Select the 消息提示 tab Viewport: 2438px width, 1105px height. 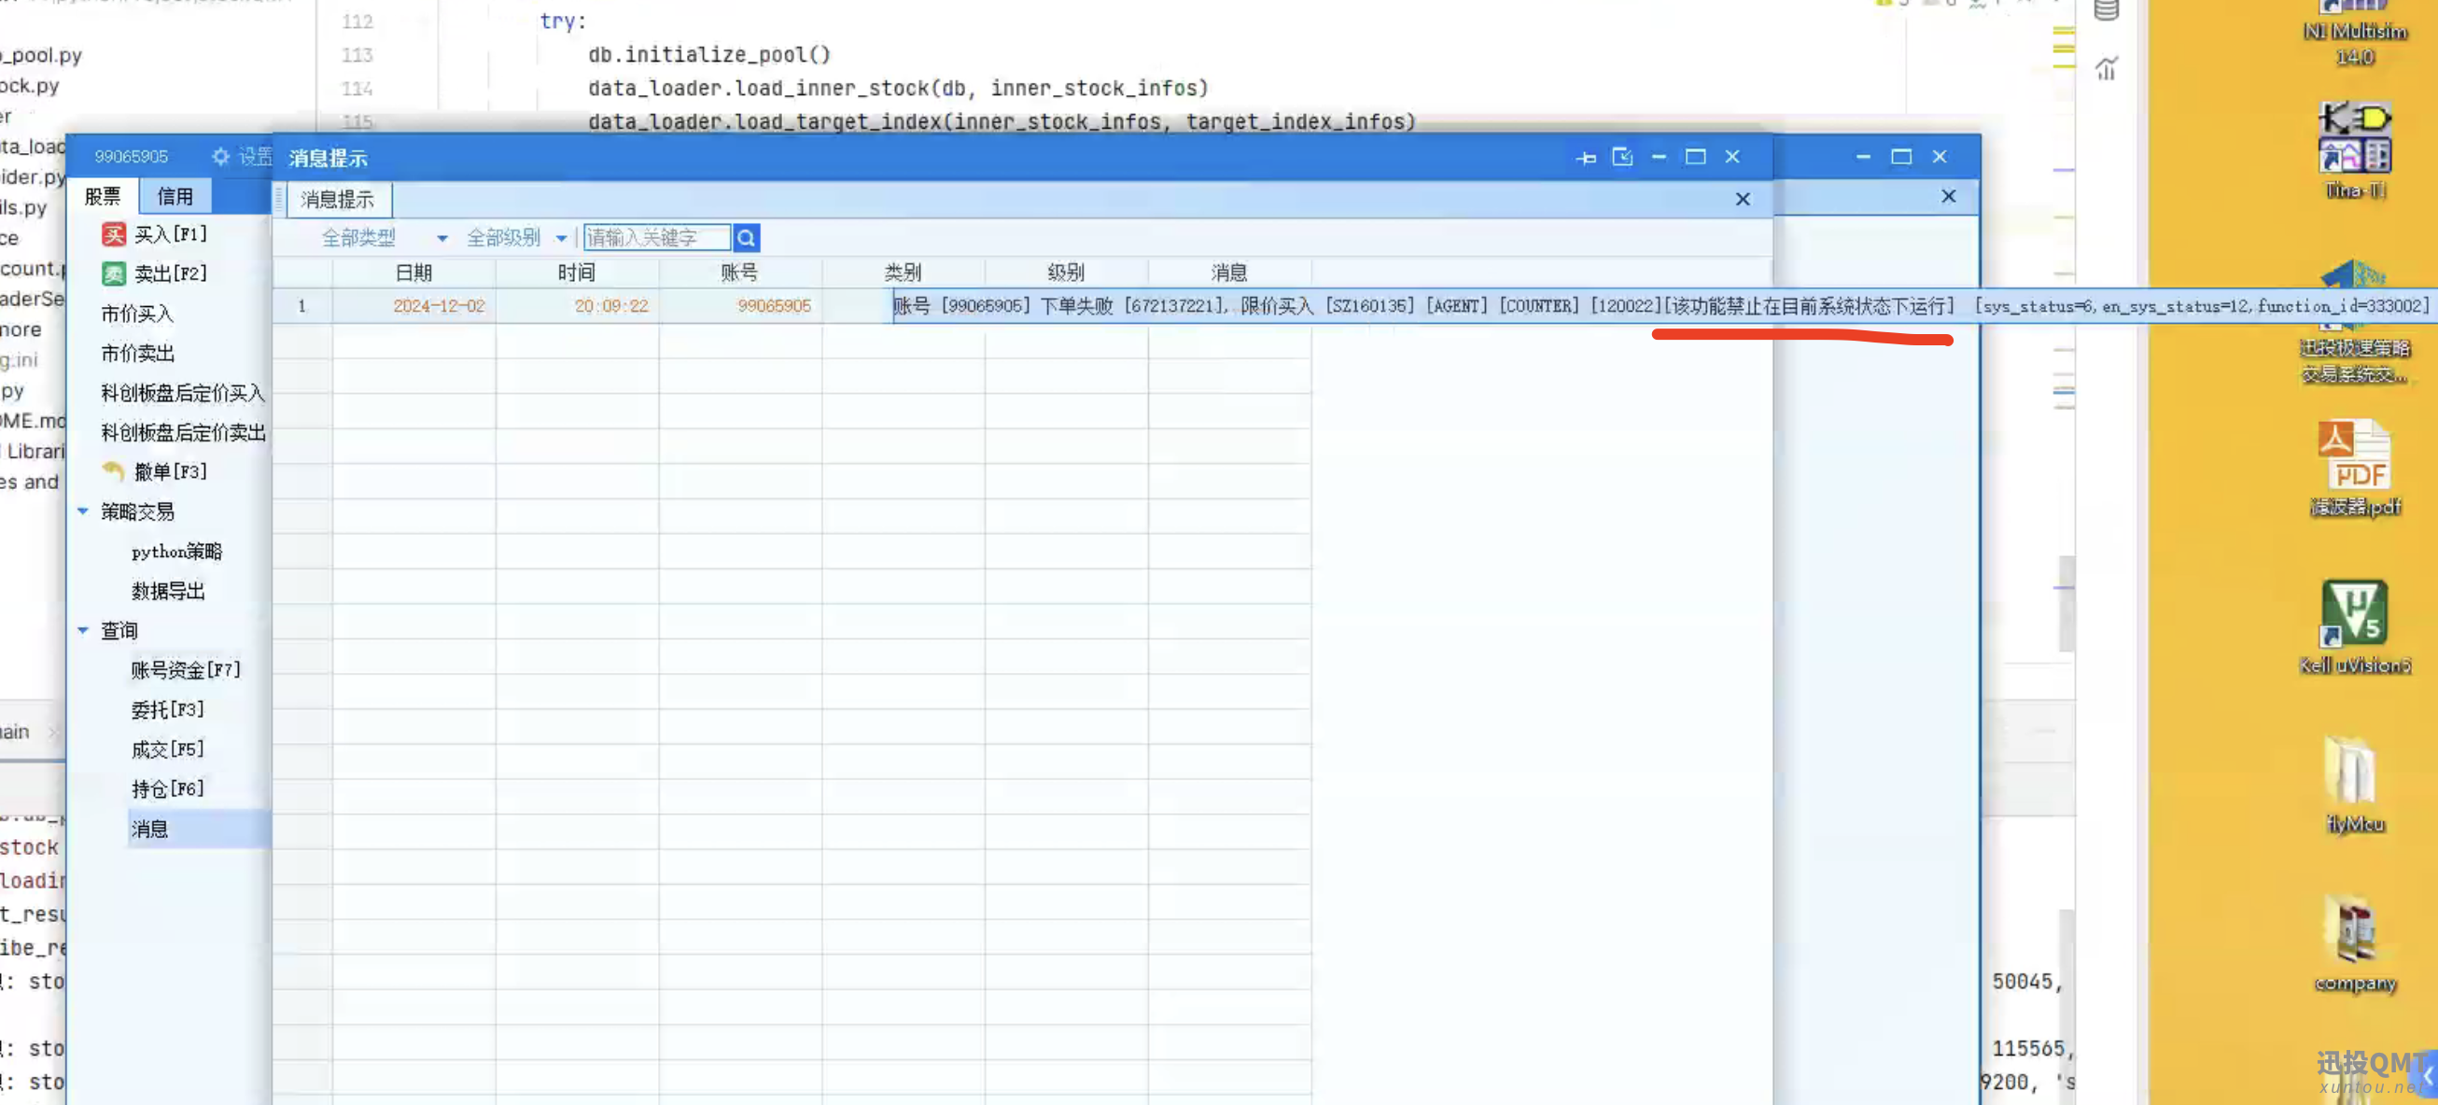[338, 199]
